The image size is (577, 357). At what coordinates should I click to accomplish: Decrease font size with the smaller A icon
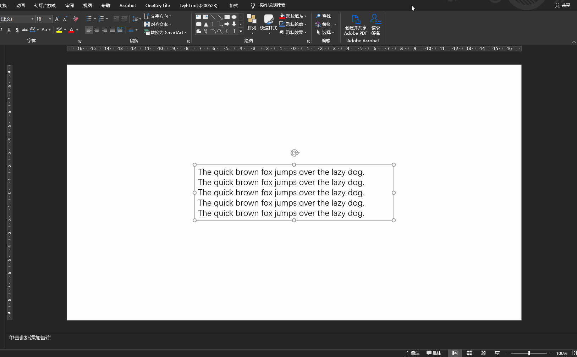coord(65,19)
